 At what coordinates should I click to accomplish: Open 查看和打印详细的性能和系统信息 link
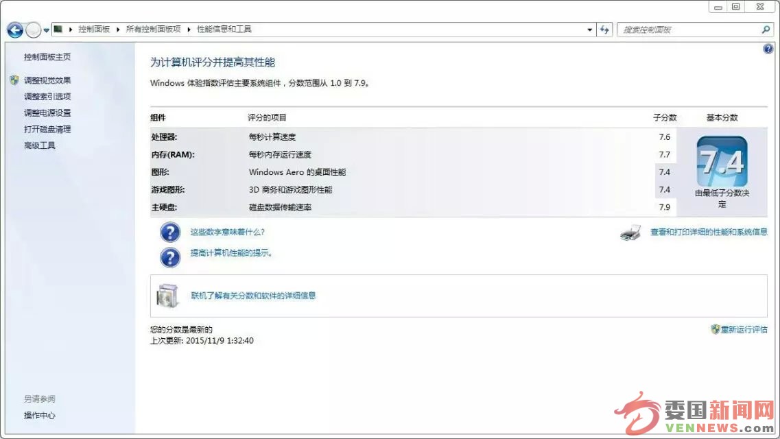click(709, 232)
